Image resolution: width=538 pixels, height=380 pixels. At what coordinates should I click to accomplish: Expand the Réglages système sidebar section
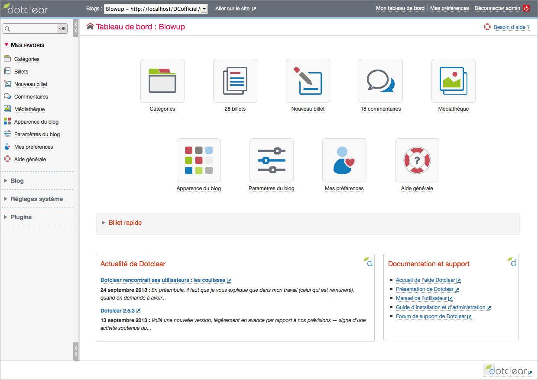36,199
